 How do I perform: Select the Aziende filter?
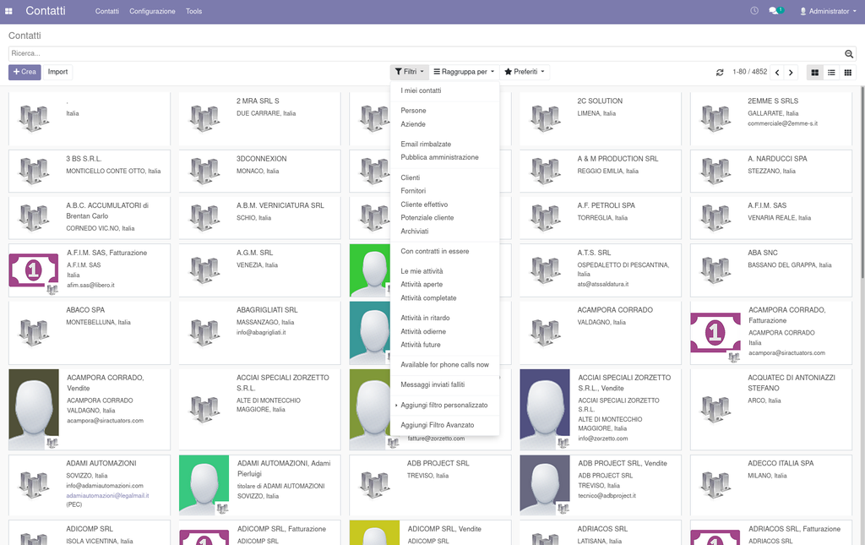click(x=413, y=124)
